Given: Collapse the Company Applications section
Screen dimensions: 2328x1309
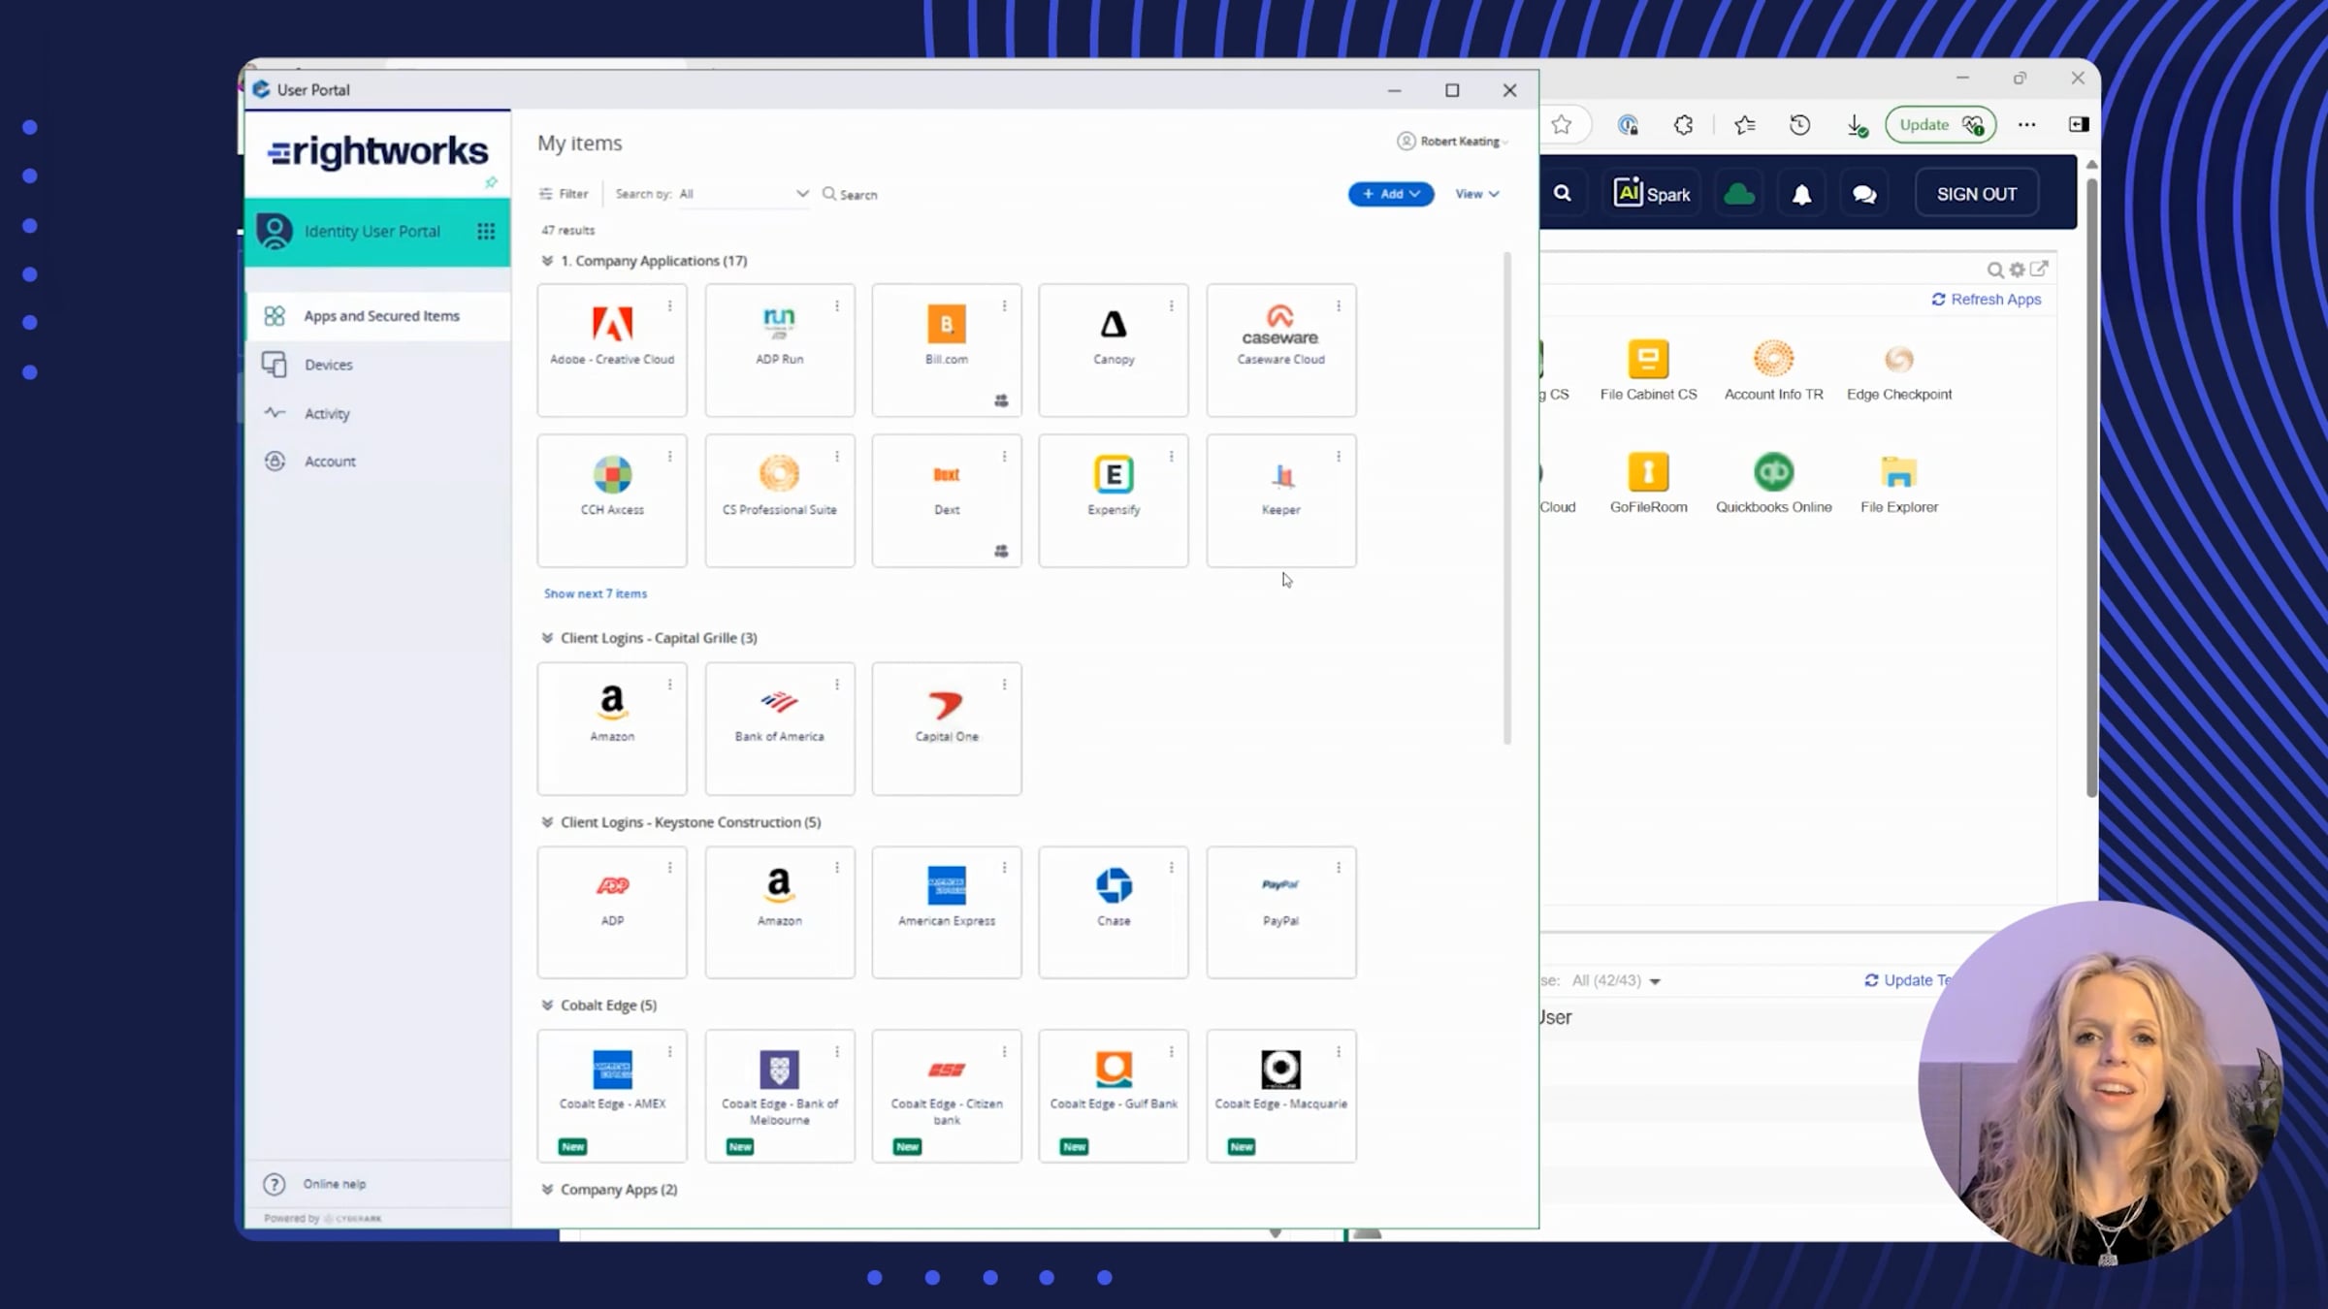Looking at the screenshot, I should click(x=546, y=260).
